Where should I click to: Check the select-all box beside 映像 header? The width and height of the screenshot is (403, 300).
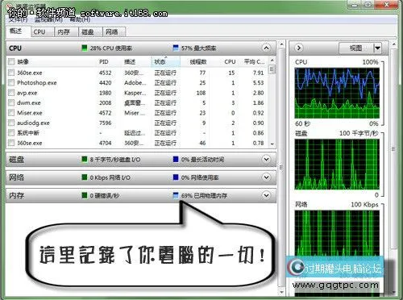click(11, 61)
